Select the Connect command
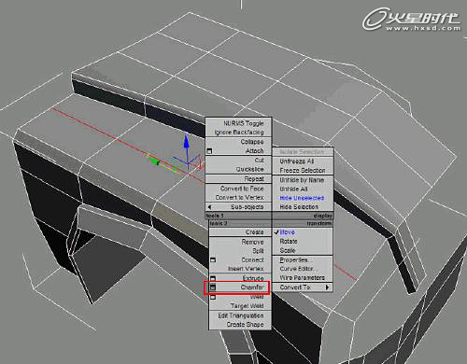 tap(252, 259)
